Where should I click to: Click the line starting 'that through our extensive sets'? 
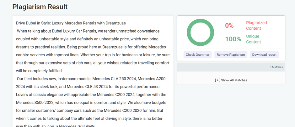[93, 63]
